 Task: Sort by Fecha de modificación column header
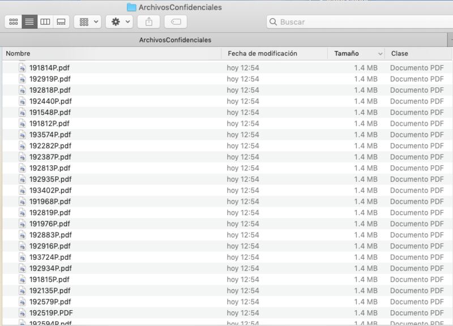[274, 53]
